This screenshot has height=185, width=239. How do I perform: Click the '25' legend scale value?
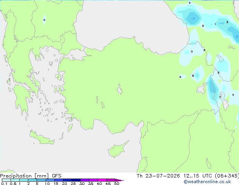coord(73,183)
